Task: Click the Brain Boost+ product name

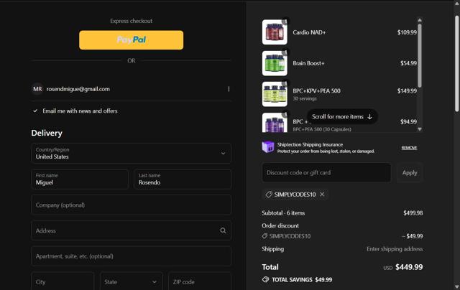Action: coord(308,63)
